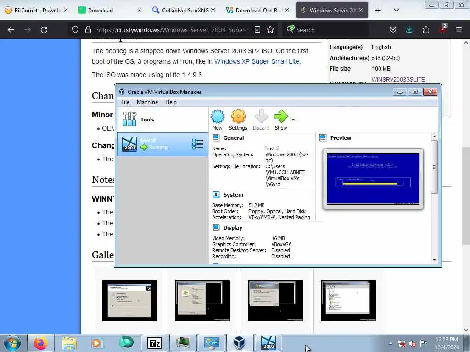The image size is (470, 352).
Task: Open the File menu in VirtualBox
Action: pos(125,102)
